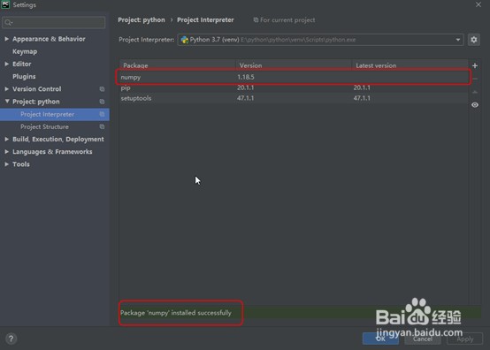Expand the Appearance & Behavior section
Image resolution: width=490 pixels, height=350 pixels.
tap(6, 39)
